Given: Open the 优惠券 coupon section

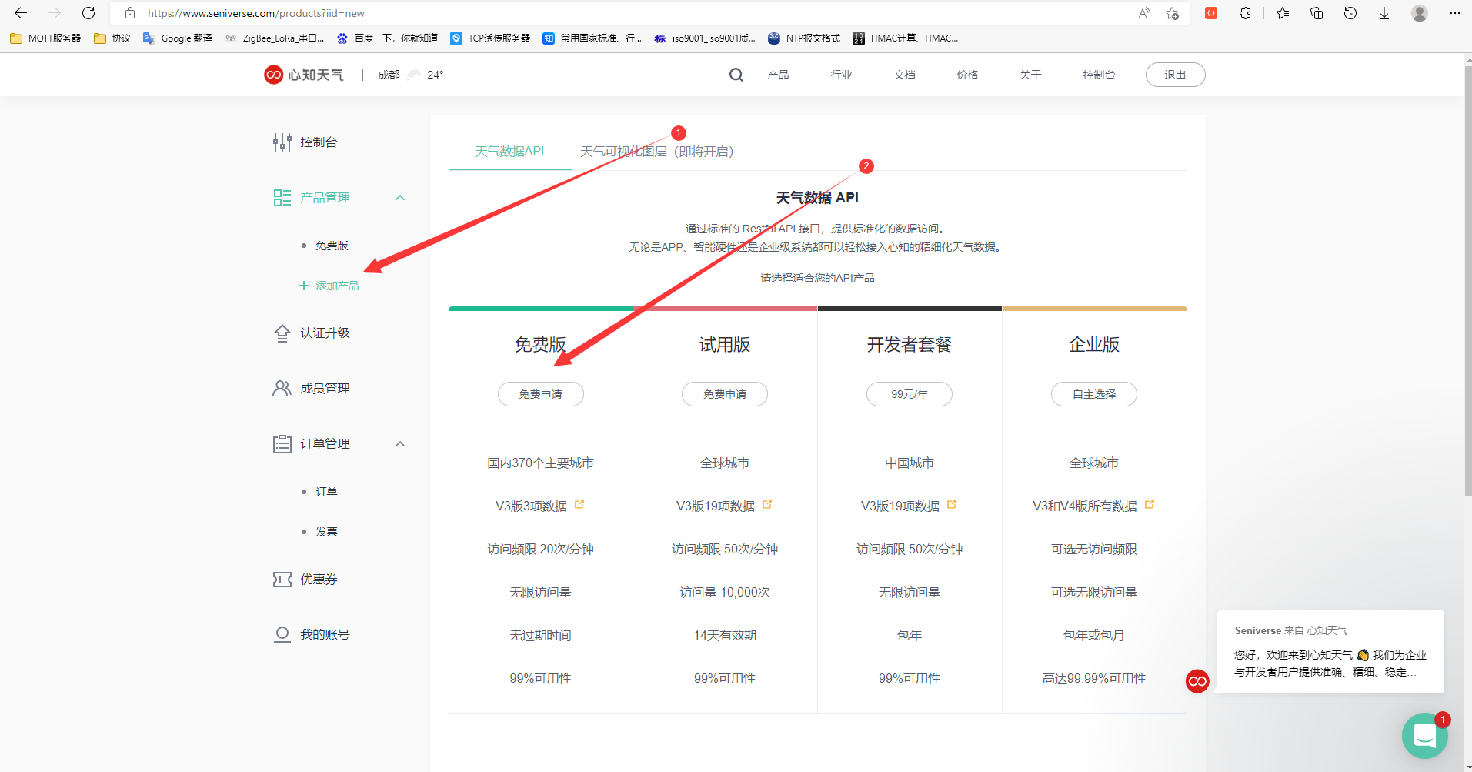Looking at the screenshot, I should click(x=317, y=579).
